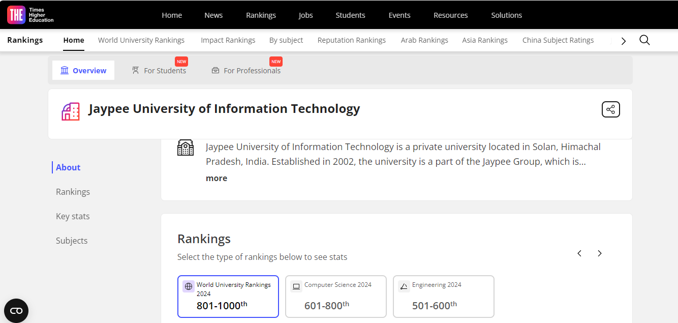This screenshot has width=678, height=323.
Task: Click the Times Higher Education logo
Action: pos(30,15)
